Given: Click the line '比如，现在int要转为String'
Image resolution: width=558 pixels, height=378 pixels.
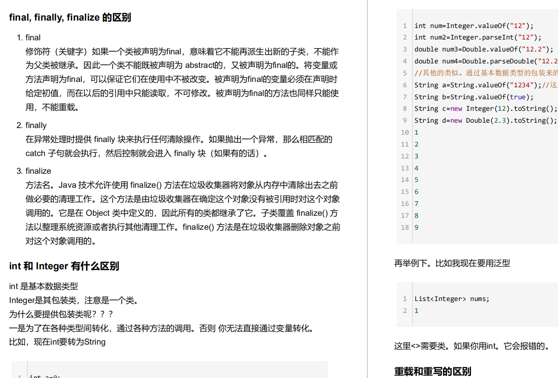Looking at the screenshot, I should coord(57,342).
